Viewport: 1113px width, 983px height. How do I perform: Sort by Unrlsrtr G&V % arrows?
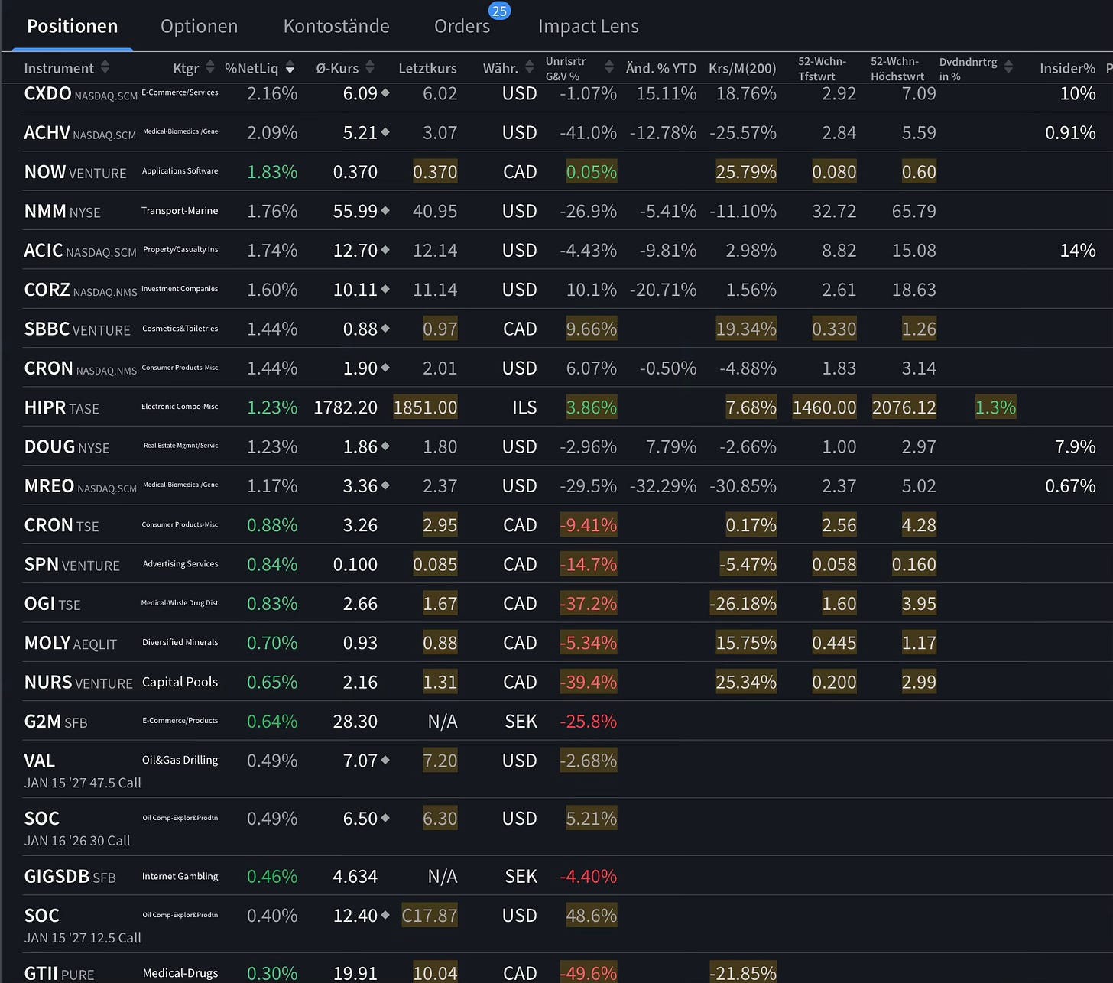609,67
